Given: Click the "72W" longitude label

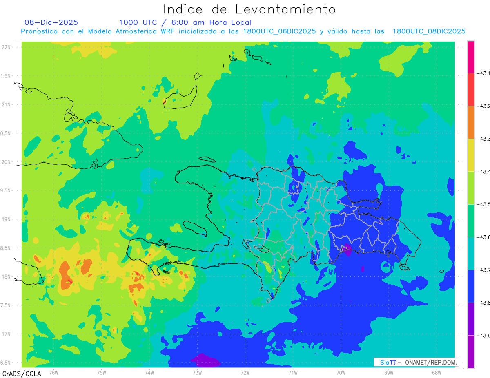Looking at the screenshot, I should (x=245, y=372).
